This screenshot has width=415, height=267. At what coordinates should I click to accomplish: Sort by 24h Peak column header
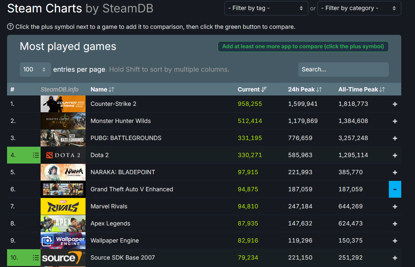pos(305,89)
